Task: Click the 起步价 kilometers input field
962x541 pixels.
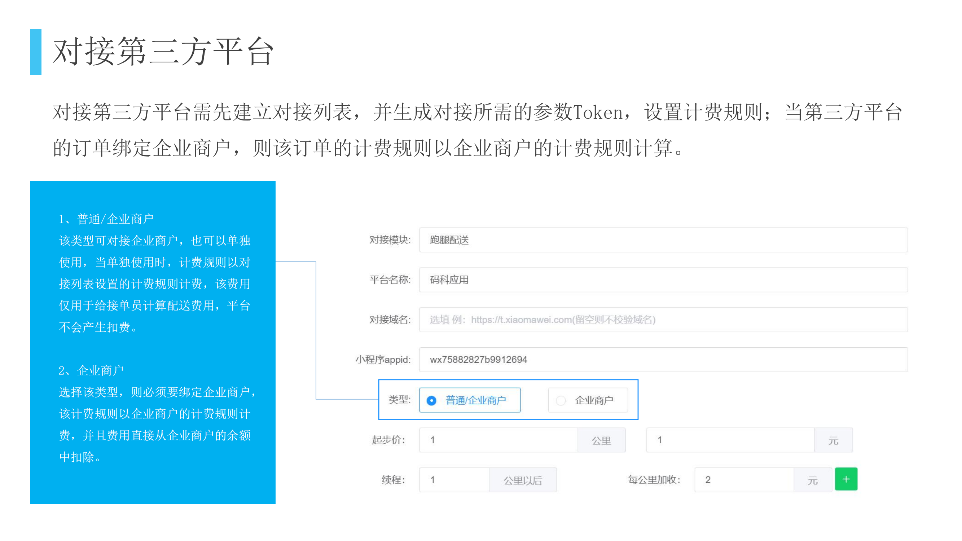Action: 498,440
